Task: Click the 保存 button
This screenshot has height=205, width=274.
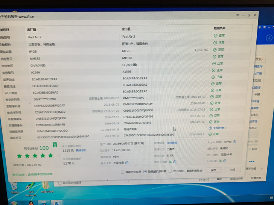Action: [213, 170]
